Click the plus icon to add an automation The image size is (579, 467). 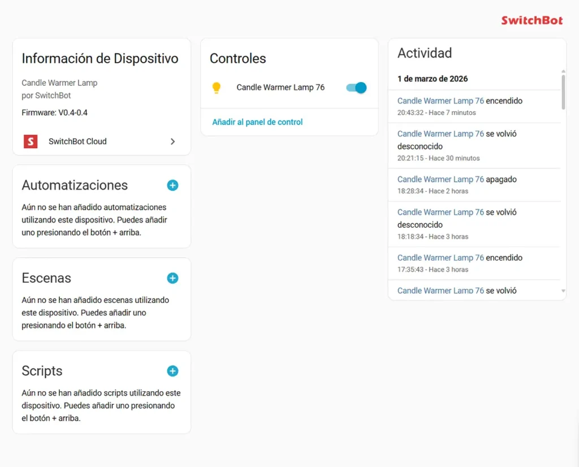click(172, 185)
